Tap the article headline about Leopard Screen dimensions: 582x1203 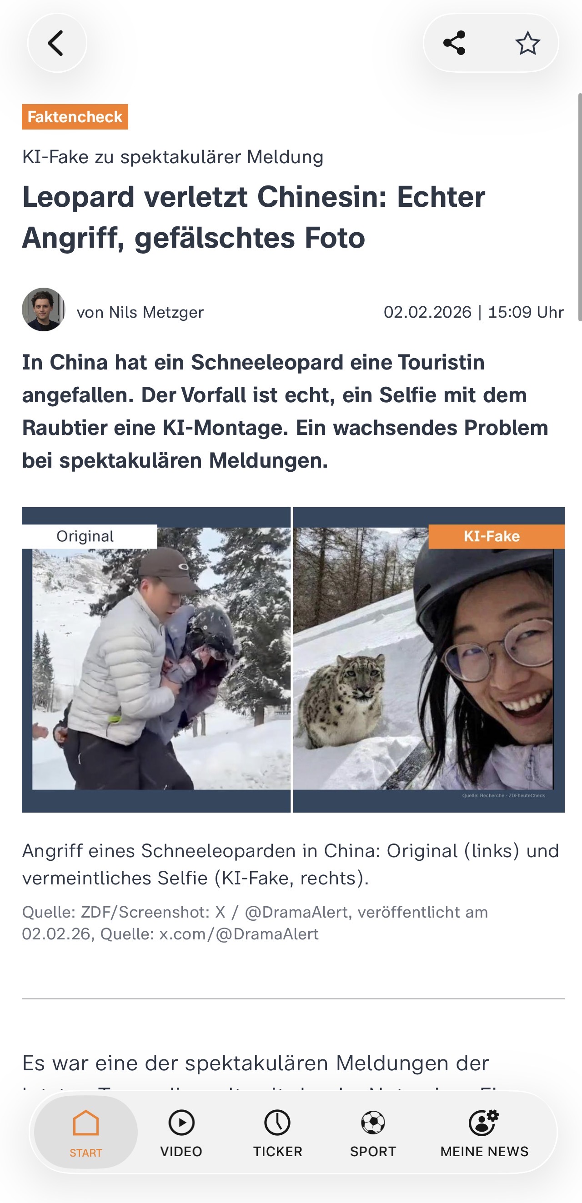[254, 217]
